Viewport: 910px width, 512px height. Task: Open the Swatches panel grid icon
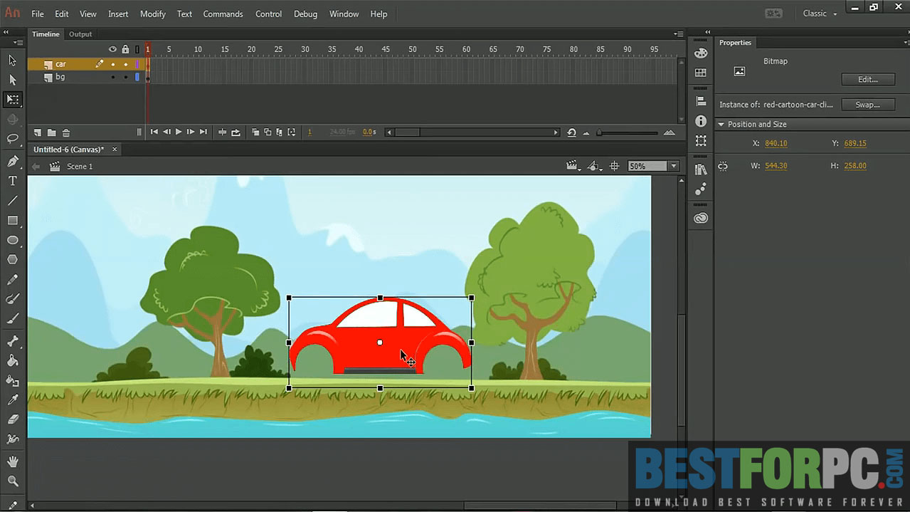pyautogui.click(x=701, y=73)
